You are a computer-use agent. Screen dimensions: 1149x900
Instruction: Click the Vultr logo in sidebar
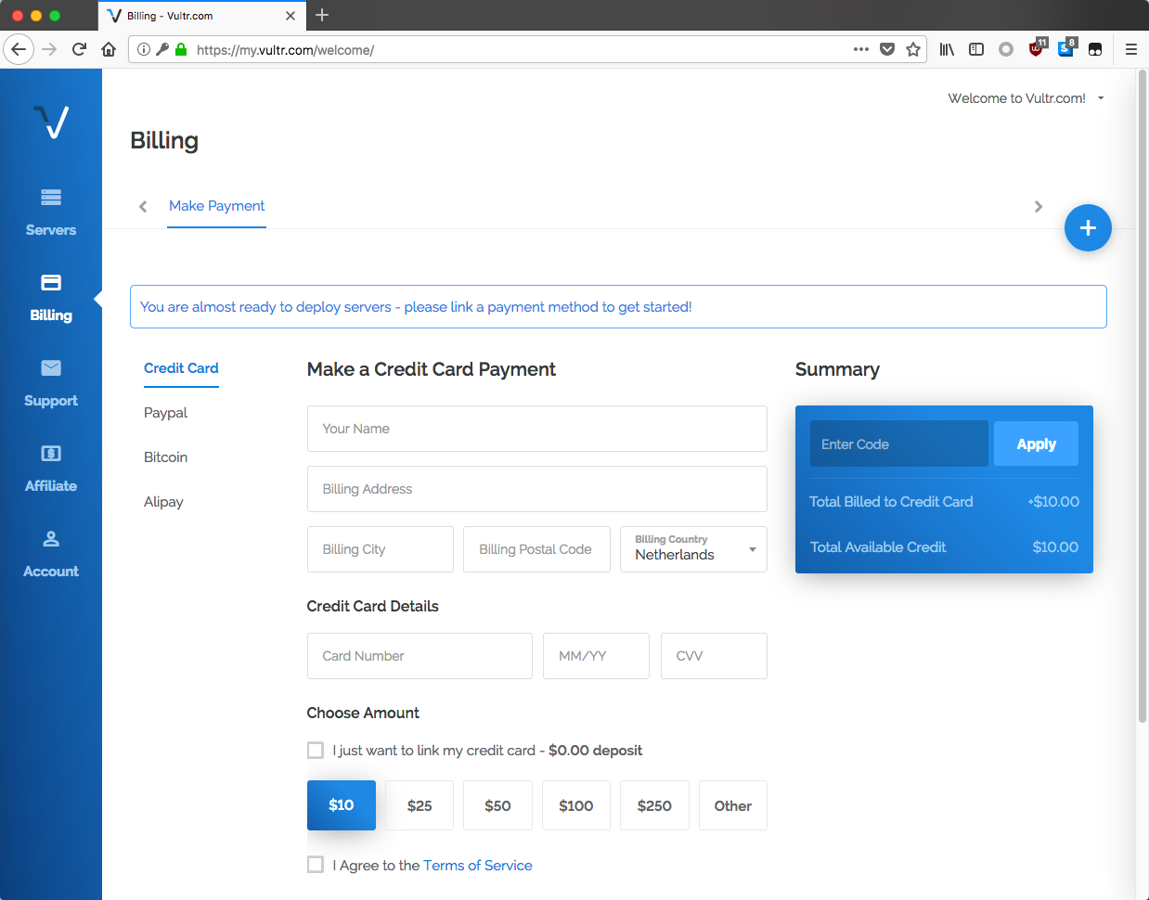coord(51,122)
